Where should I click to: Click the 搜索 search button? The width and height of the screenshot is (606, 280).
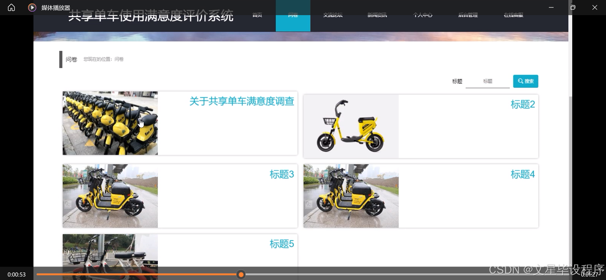526,81
